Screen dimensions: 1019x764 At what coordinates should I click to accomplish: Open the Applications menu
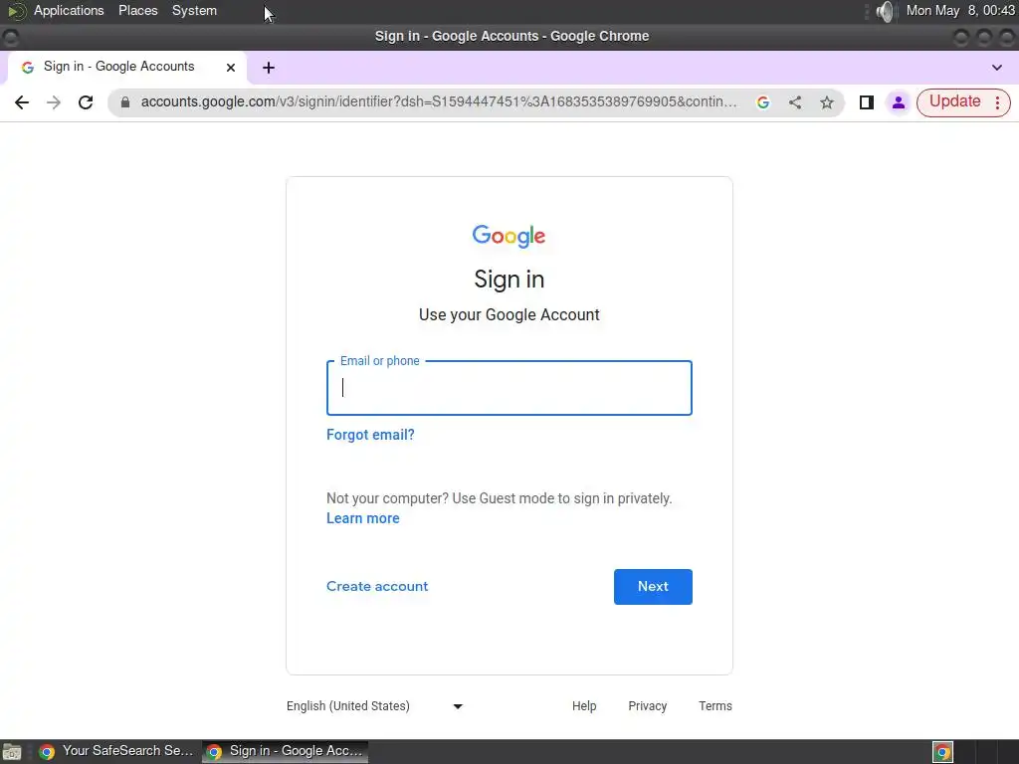[69, 10]
